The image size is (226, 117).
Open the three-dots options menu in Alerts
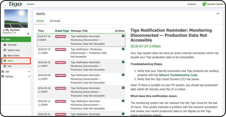[x=218, y=14]
